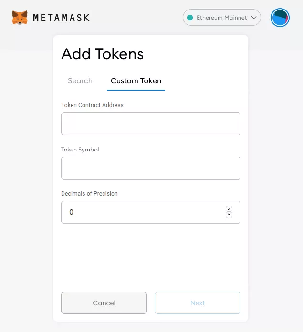The image size is (303, 332).
Task: Click the 0 value in decimals field
Action: click(72, 212)
